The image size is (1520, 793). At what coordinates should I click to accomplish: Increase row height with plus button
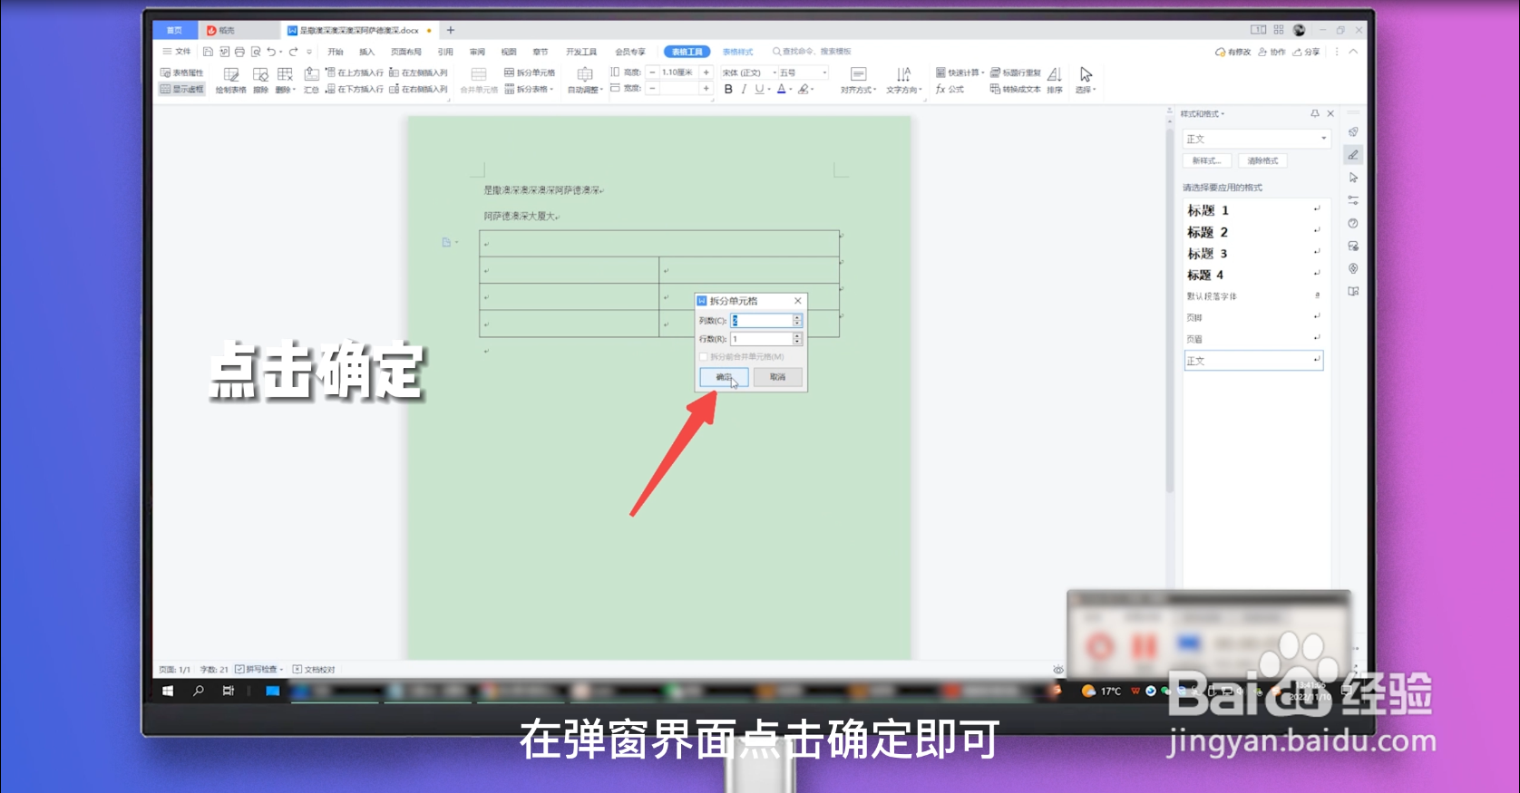coord(706,73)
